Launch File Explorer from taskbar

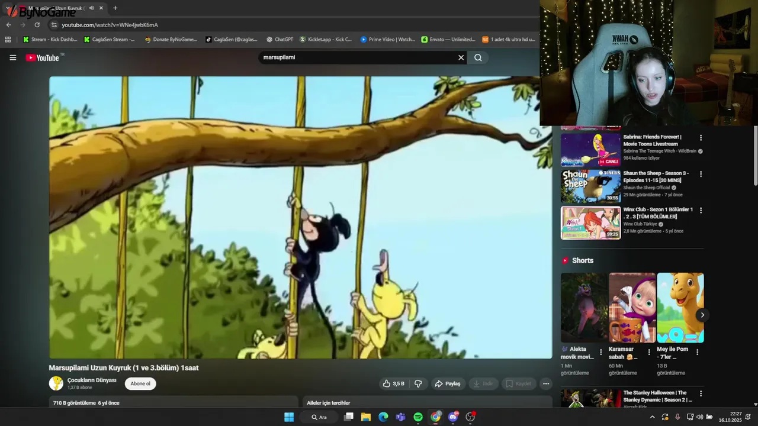366,417
